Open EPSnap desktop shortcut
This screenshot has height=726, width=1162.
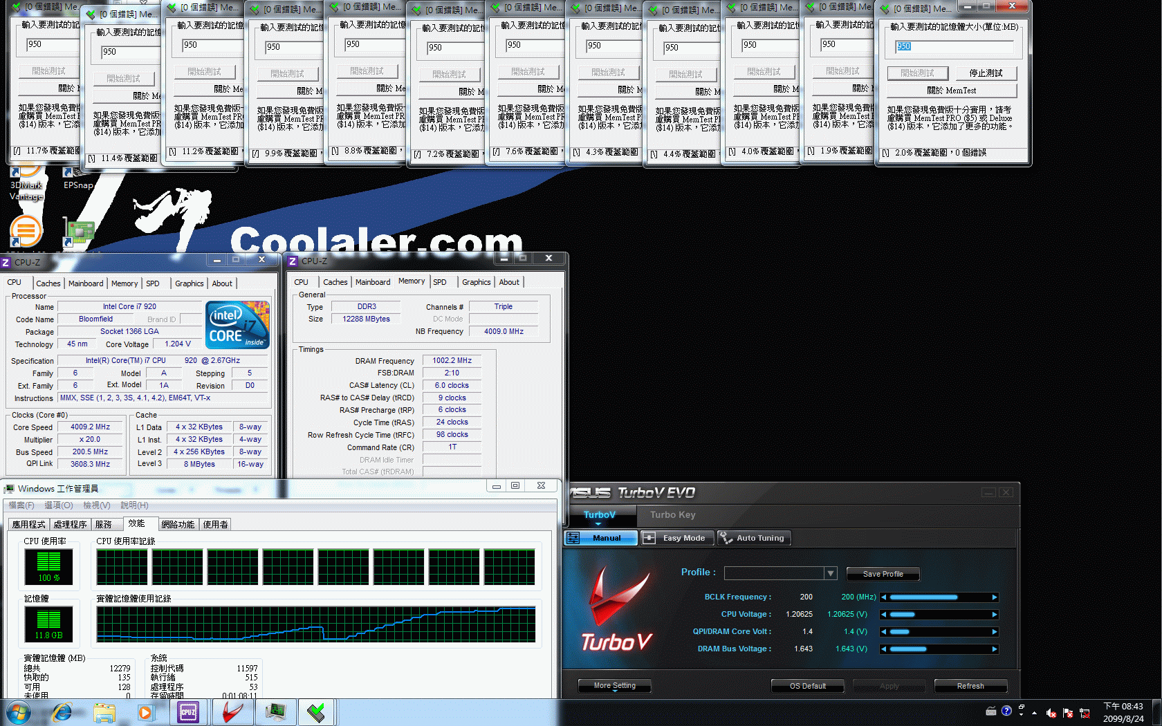[x=77, y=178]
